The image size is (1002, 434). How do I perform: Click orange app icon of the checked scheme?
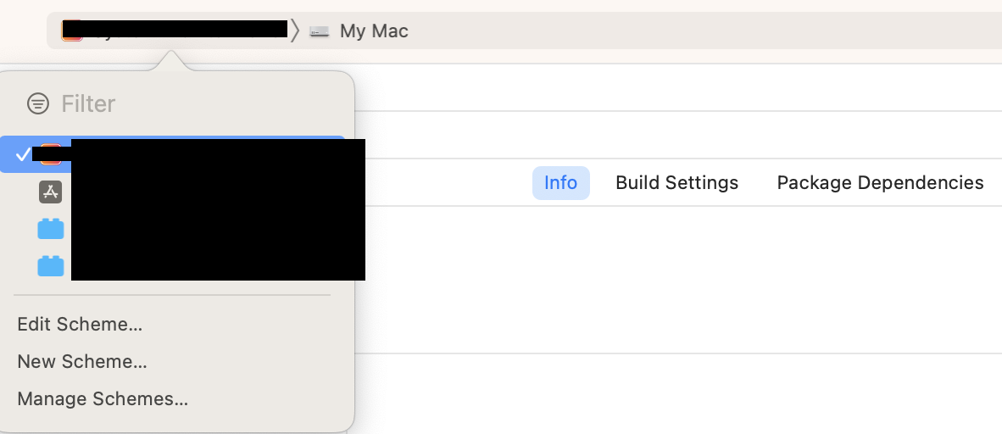point(51,154)
